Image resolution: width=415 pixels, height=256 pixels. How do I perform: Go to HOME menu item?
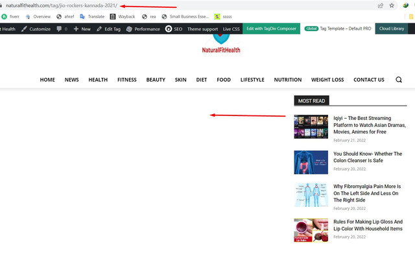click(x=47, y=80)
